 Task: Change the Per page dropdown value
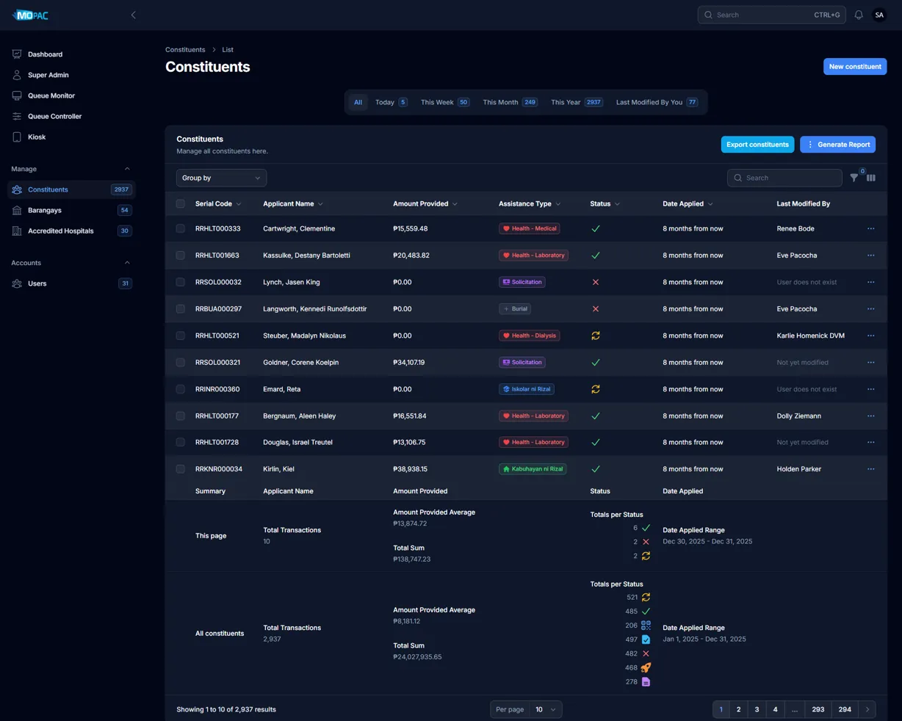click(x=546, y=709)
